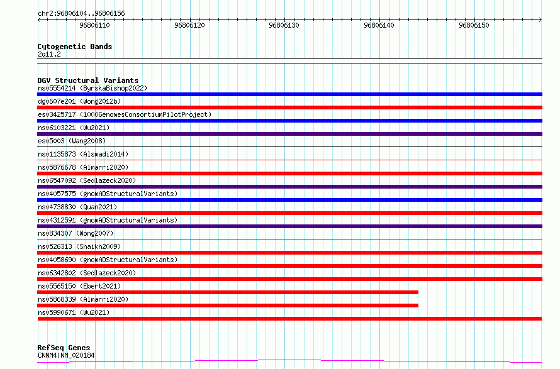Click the DGV Structural Variants track title
Image resolution: width=560 pixels, height=369 pixels.
tap(88, 80)
